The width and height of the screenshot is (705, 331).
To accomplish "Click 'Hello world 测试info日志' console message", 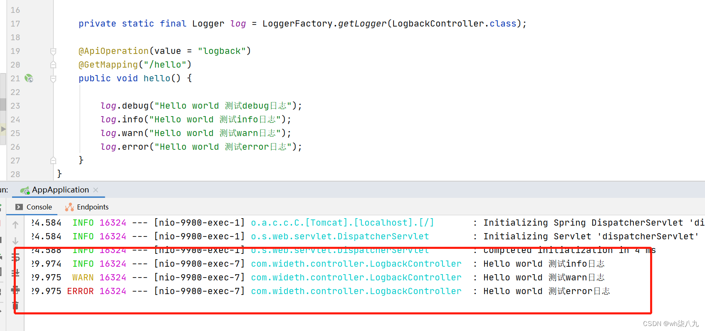I will (x=544, y=264).
